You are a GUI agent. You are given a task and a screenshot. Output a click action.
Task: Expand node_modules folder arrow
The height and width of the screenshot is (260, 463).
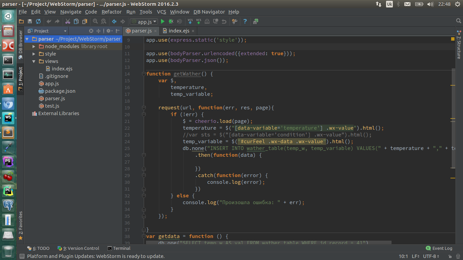click(x=34, y=46)
